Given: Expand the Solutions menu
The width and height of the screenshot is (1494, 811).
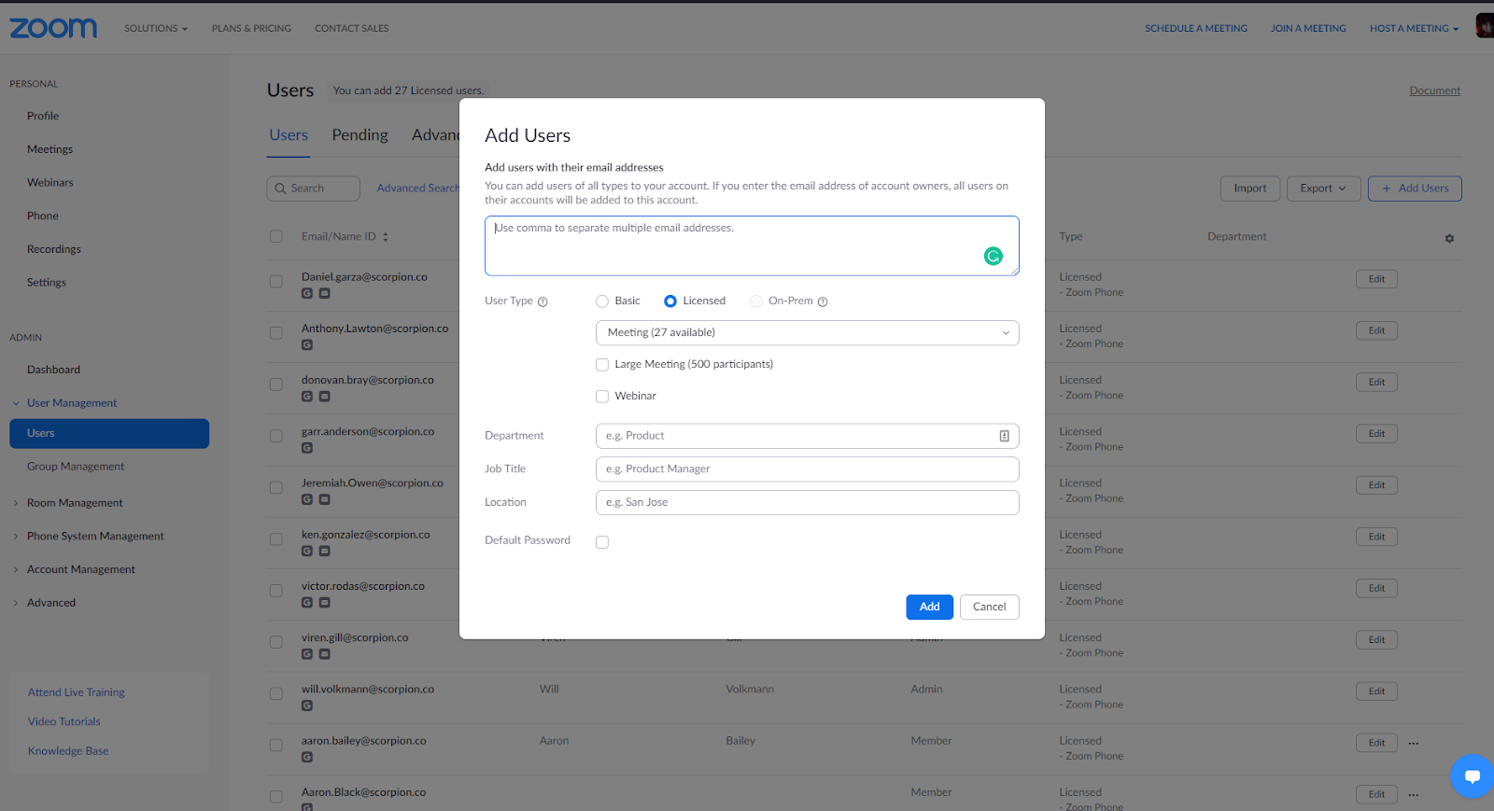Looking at the screenshot, I should (x=156, y=29).
